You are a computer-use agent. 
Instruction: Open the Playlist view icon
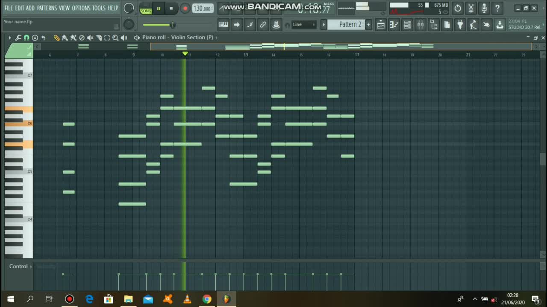tap(380, 25)
